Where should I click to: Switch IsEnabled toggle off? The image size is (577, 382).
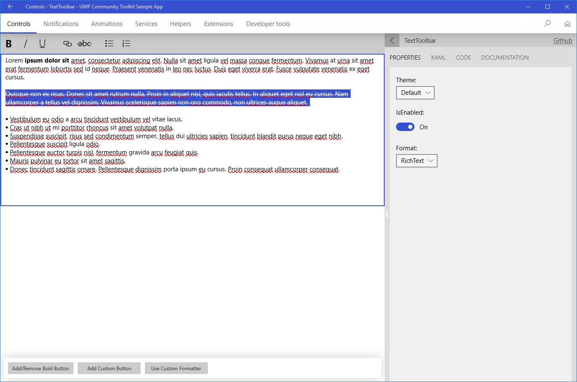pyautogui.click(x=405, y=127)
